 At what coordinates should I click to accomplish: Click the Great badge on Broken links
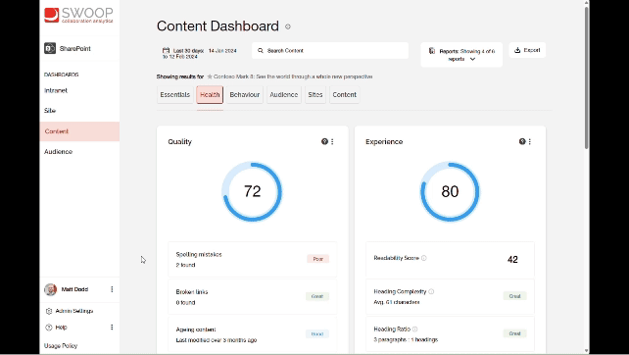pos(317,296)
